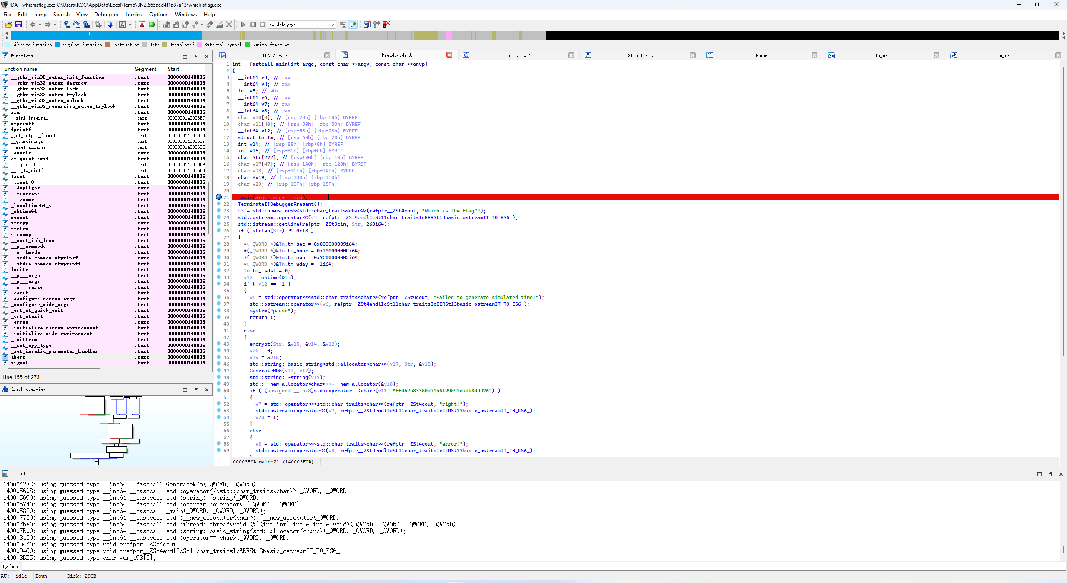Select the abort function row
The height and width of the screenshot is (583, 1067).
pos(104,357)
